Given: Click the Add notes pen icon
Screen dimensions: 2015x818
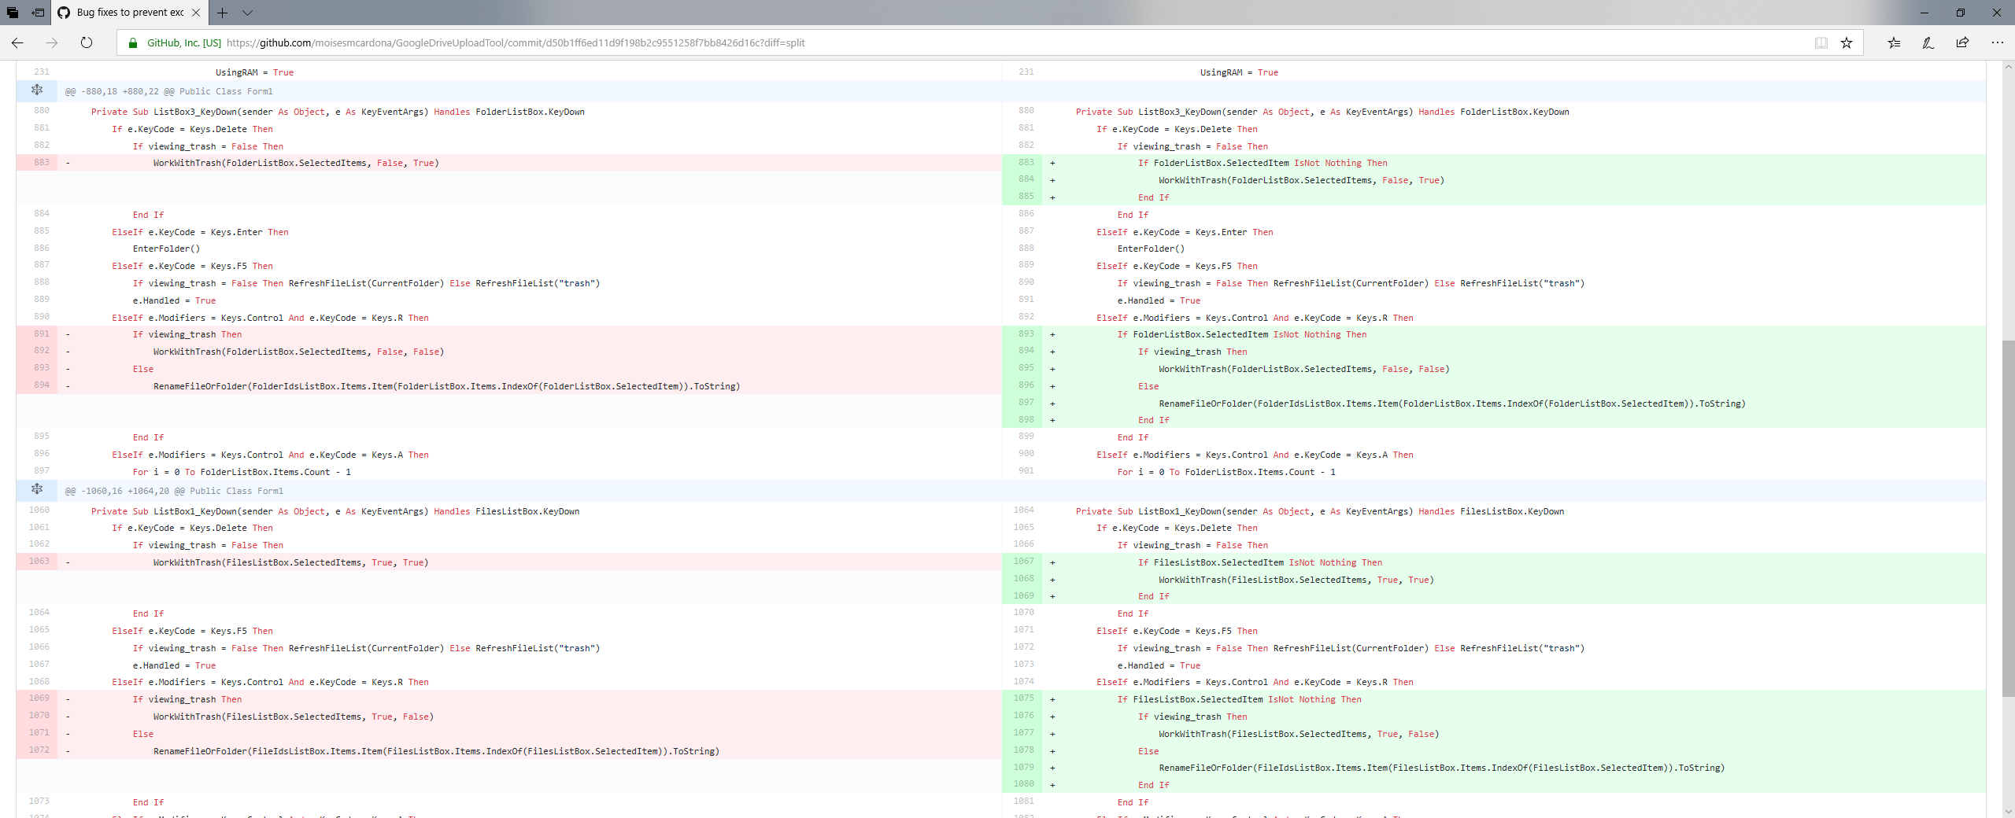Looking at the screenshot, I should pyautogui.click(x=1928, y=42).
